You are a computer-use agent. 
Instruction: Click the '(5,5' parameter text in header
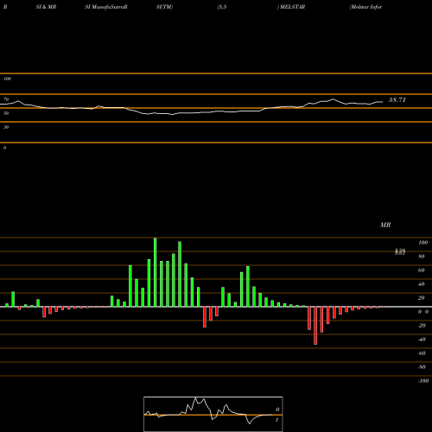pyautogui.click(x=222, y=7)
